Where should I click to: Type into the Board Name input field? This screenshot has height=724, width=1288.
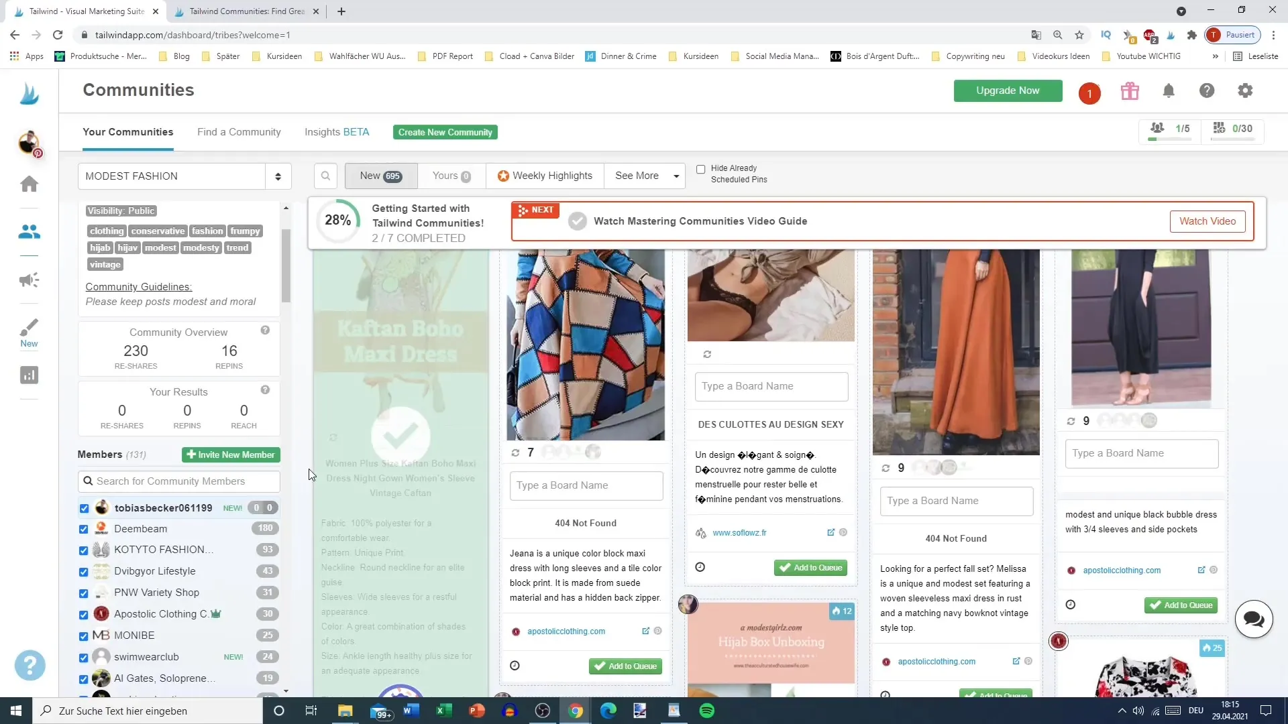(x=586, y=485)
